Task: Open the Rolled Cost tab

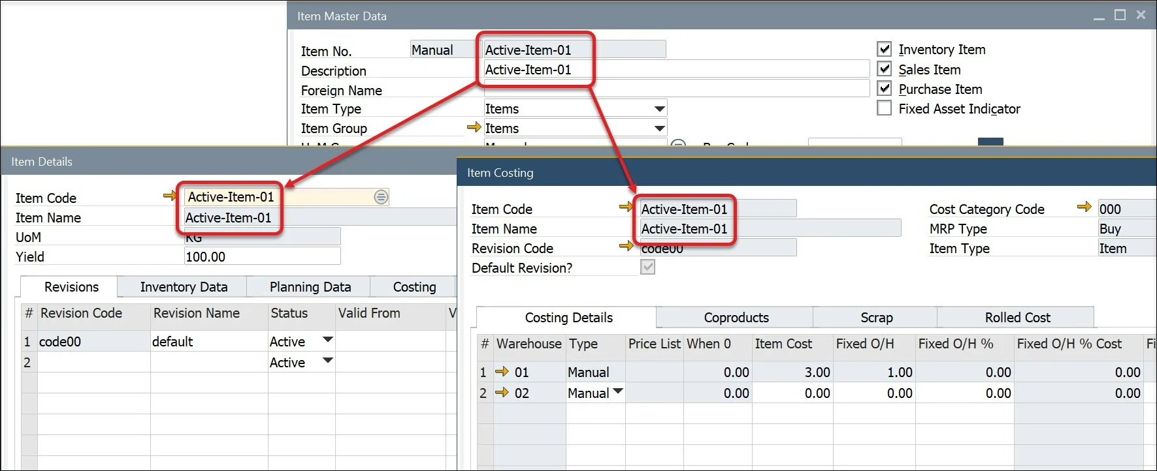Action: pos(1017,318)
